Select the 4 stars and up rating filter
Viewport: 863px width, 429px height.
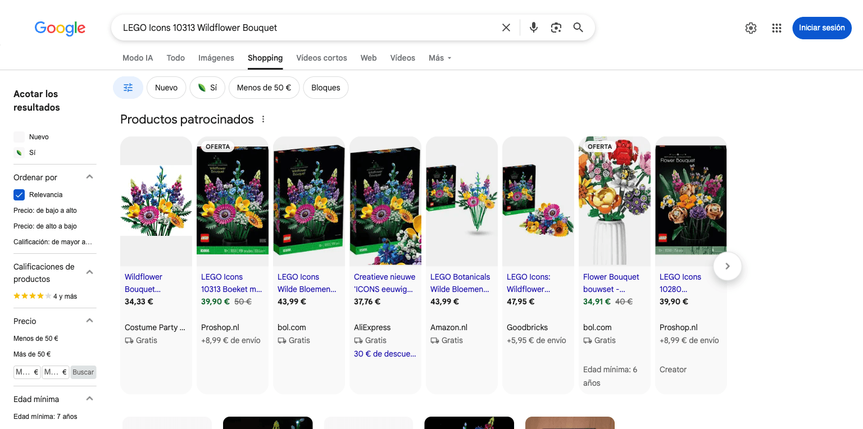(46, 296)
